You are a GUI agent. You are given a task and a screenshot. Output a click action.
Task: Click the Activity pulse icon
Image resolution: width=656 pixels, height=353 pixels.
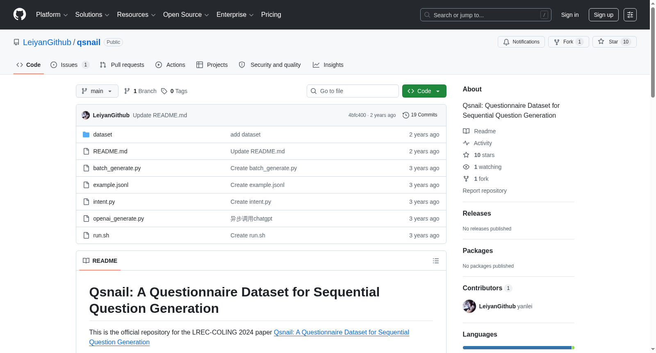pyautogui.click(x=466, y=143)
